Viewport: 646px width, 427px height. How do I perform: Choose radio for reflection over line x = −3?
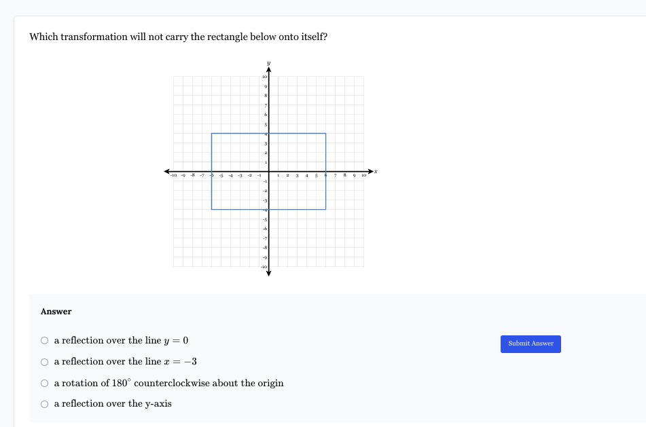(45, 362)
